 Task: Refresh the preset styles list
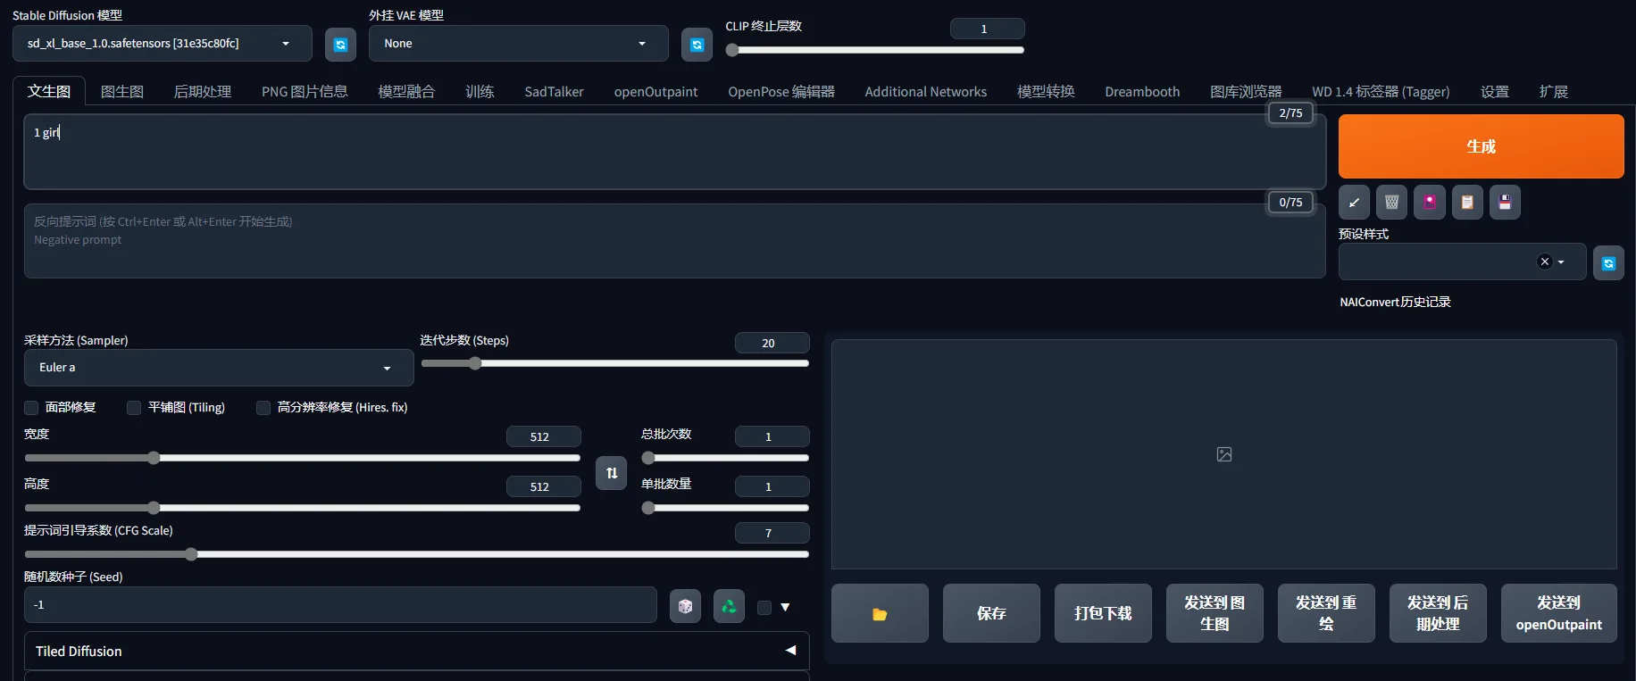click(x=1608, y=263)
